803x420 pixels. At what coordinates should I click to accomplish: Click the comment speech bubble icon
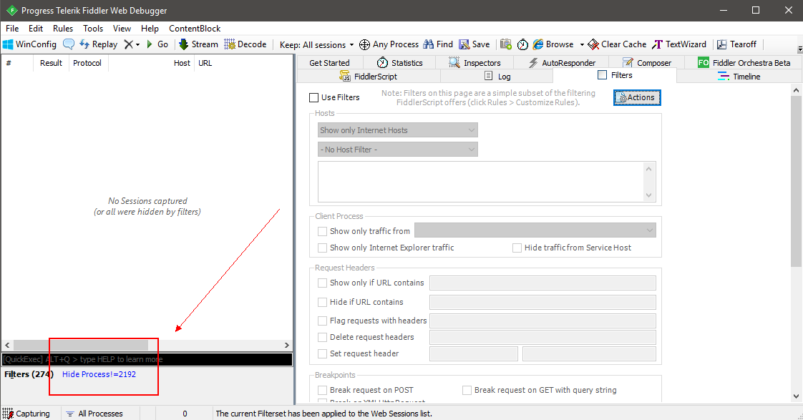coord(69,44)
